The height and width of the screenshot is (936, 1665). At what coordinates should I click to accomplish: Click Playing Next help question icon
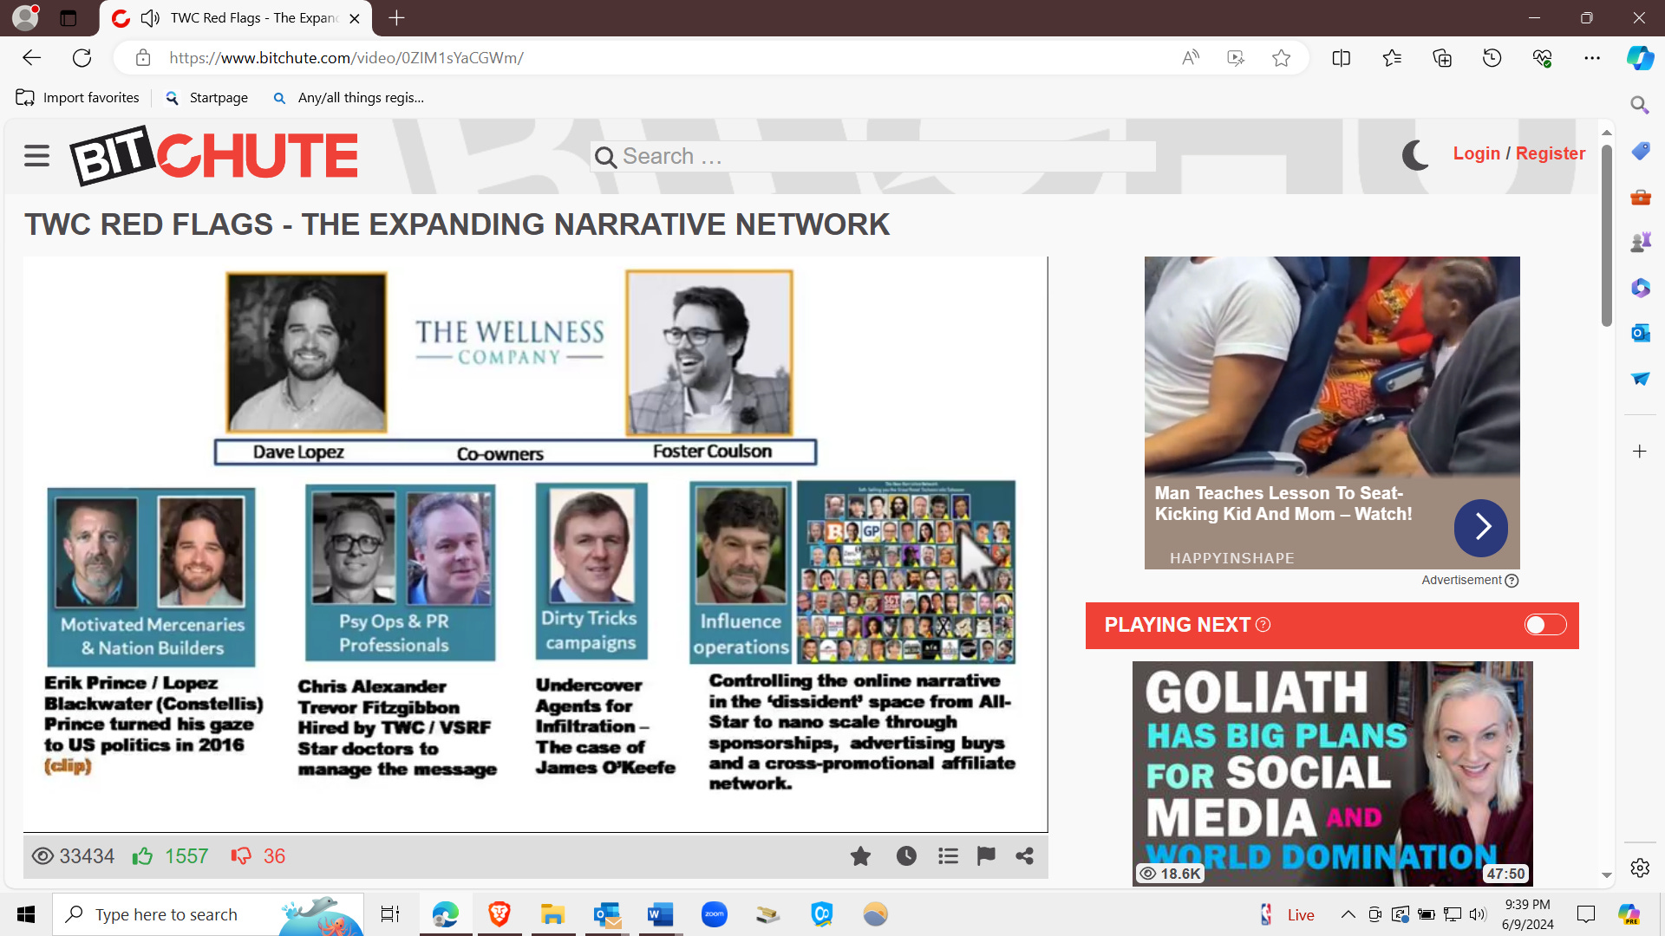pos(1263,624)
